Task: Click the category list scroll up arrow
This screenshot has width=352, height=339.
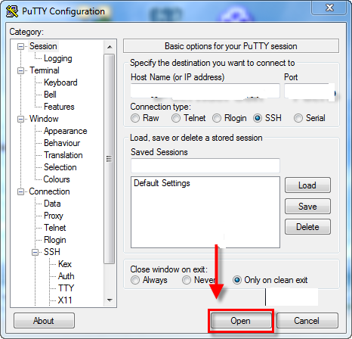Action: pyautogui.click(x=110, y=47)
